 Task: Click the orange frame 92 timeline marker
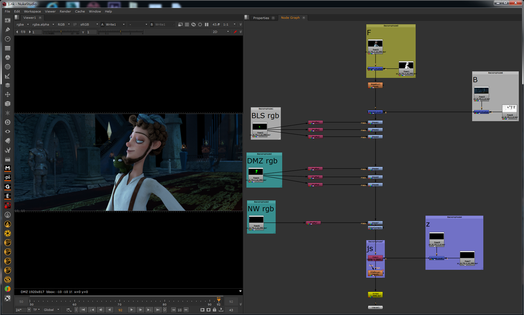click(x=218, y=299)
